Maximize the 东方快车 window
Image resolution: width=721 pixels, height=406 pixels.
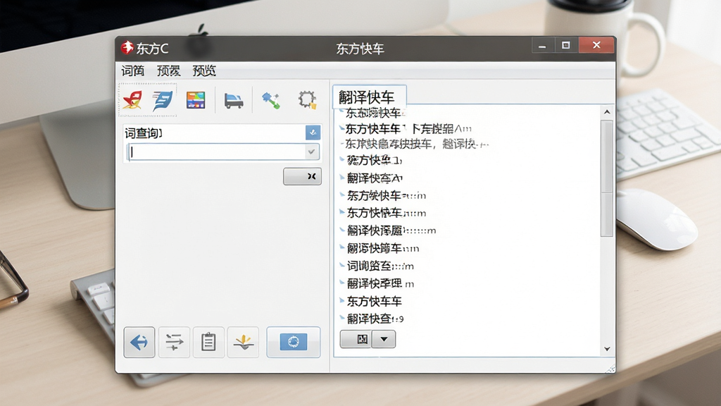pos(565,45)
